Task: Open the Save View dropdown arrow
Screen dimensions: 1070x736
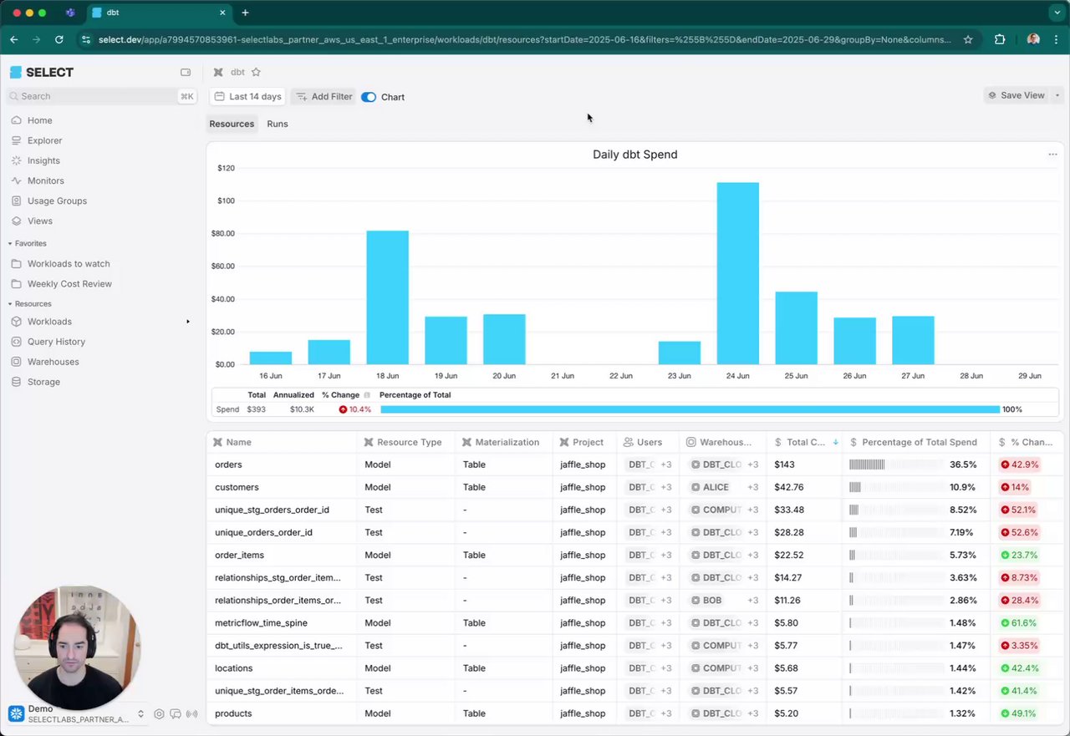Action: click(1057, 95)
